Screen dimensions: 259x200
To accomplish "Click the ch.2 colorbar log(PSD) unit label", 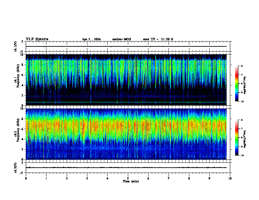I will (245, 139).
